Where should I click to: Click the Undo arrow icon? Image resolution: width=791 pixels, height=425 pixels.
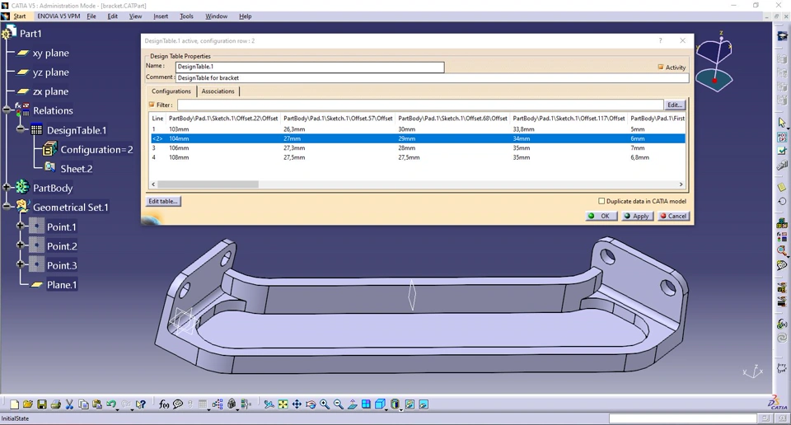pyautogui.click(x=111, y=404)
